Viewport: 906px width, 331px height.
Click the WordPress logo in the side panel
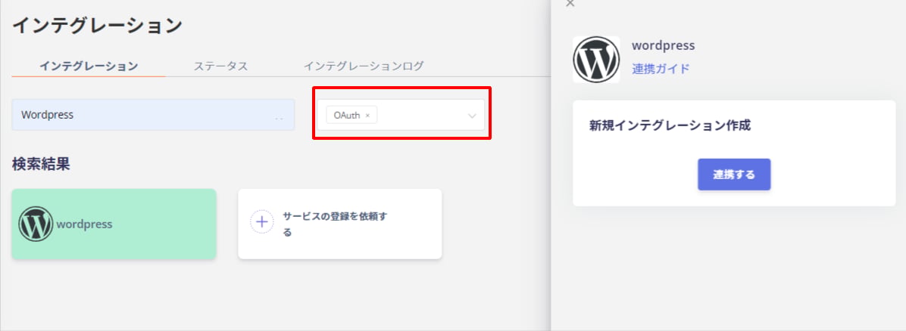[596, 60]
